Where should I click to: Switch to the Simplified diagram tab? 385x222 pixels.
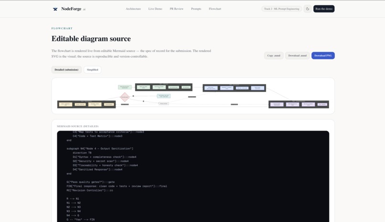(x=92, y=70)
